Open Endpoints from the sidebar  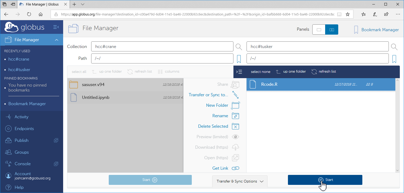tap(24, 129)
